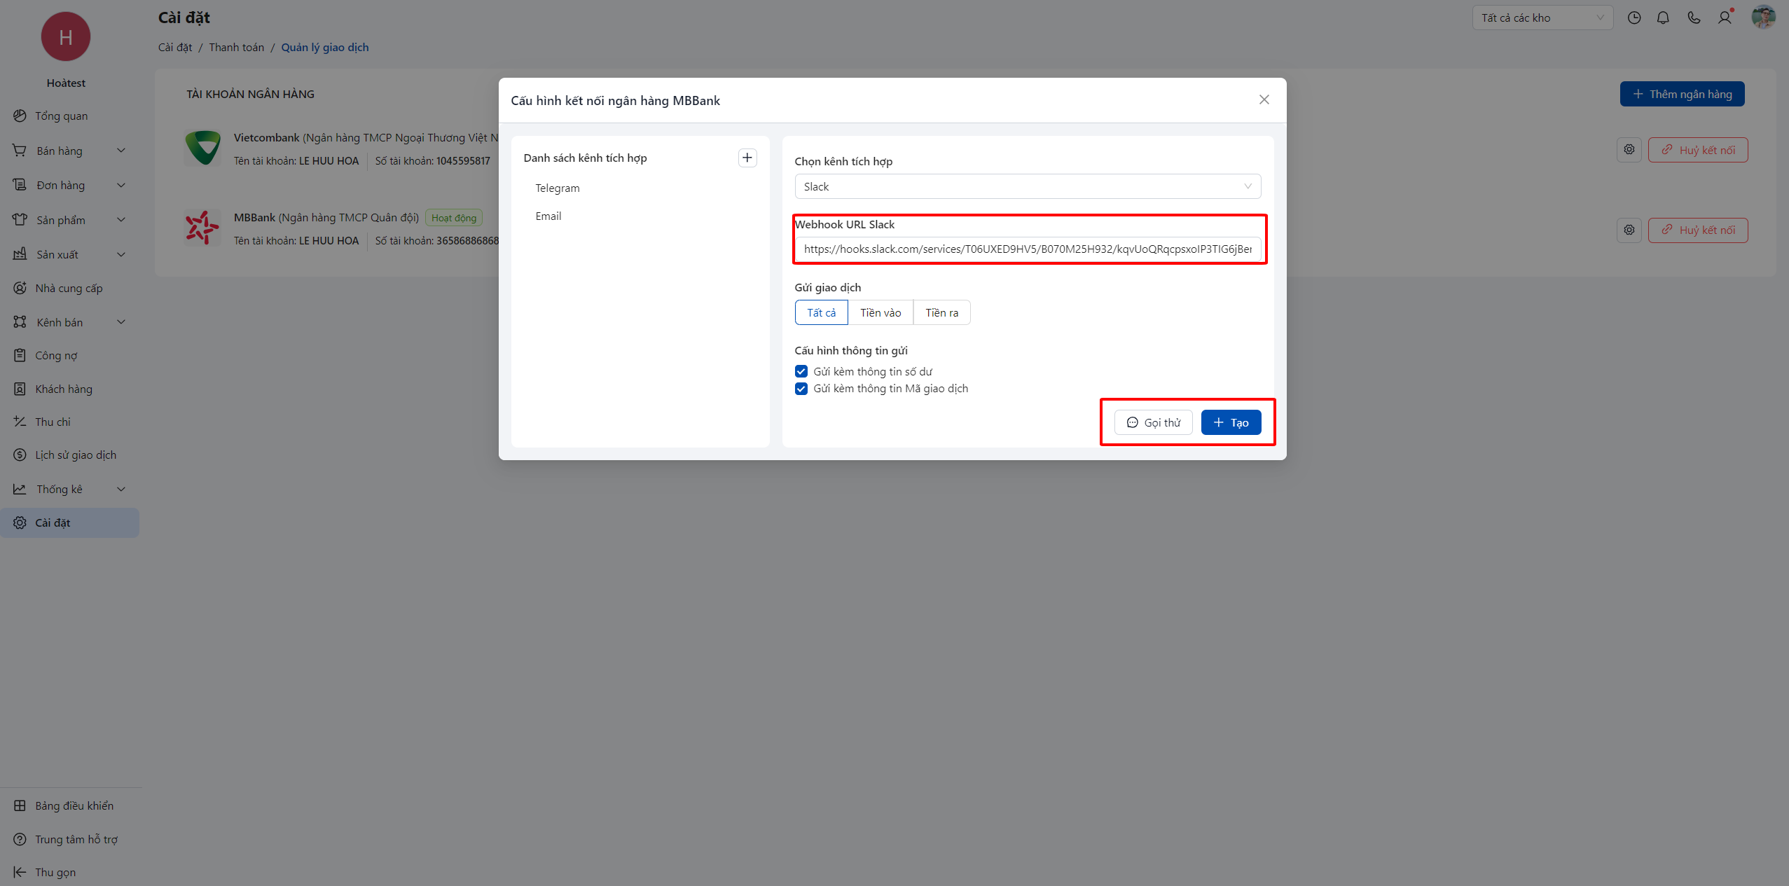The image size is (1789, 886).
Task: Click the Webhook URL Slack input field
Action: point(1027,249)
